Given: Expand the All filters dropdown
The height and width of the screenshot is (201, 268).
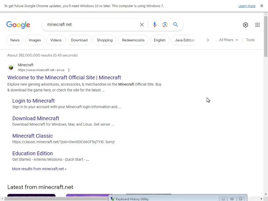Looking at the screenshot, I should click(x=228, y=40).
